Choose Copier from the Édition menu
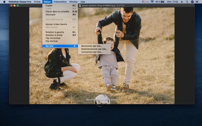Viewport: 202px width, 126px height. [60, 6]
